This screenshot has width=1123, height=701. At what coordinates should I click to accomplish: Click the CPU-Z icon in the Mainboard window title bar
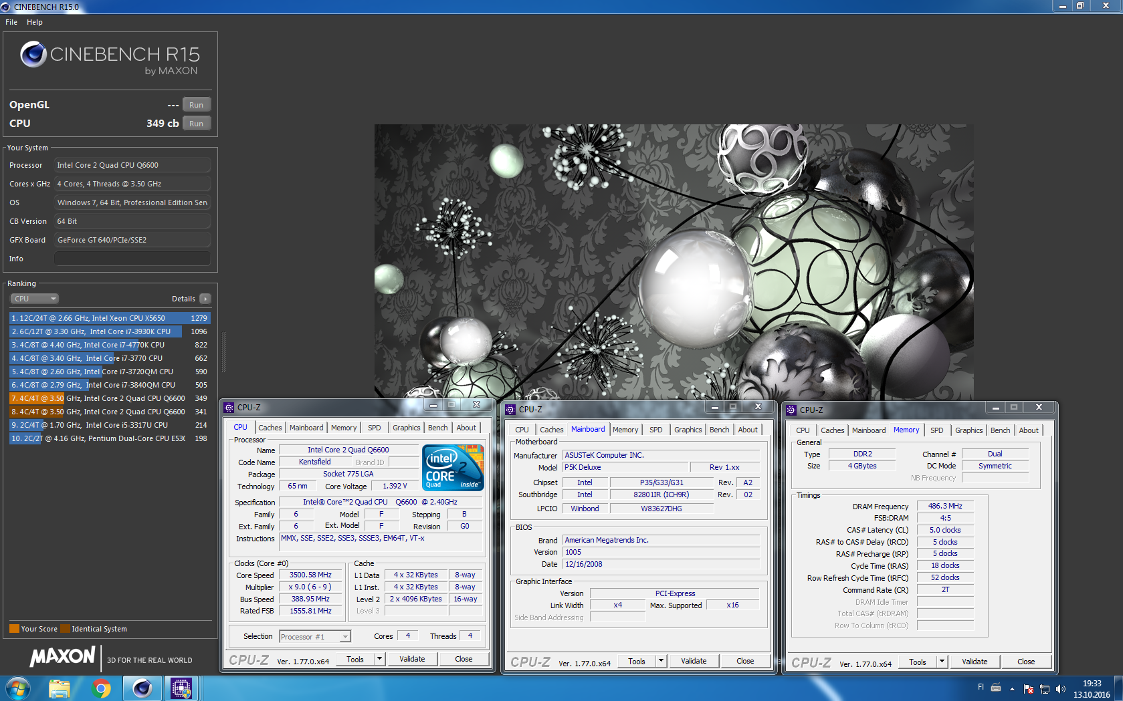[511, 409]
